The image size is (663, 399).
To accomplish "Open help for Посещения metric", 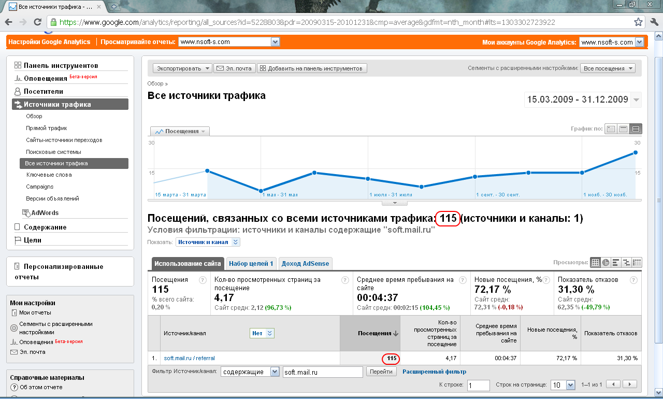I will pos(203,280).
